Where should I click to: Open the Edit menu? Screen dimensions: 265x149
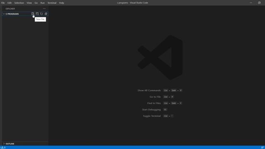[x=10, y=3]
